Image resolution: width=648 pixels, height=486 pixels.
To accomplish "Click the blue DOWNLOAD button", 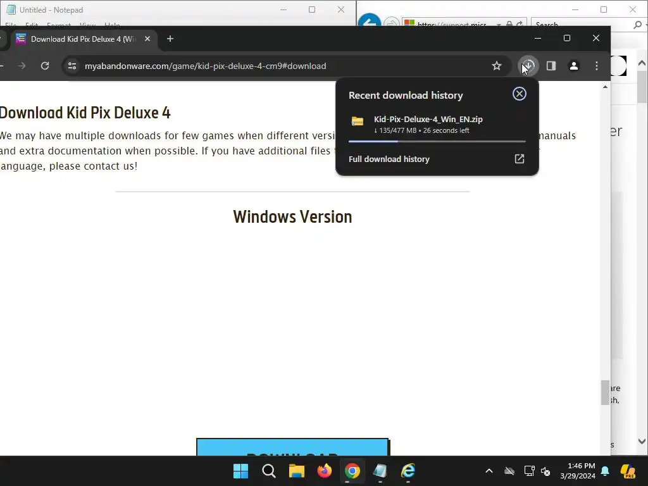I will coord(292,447).
